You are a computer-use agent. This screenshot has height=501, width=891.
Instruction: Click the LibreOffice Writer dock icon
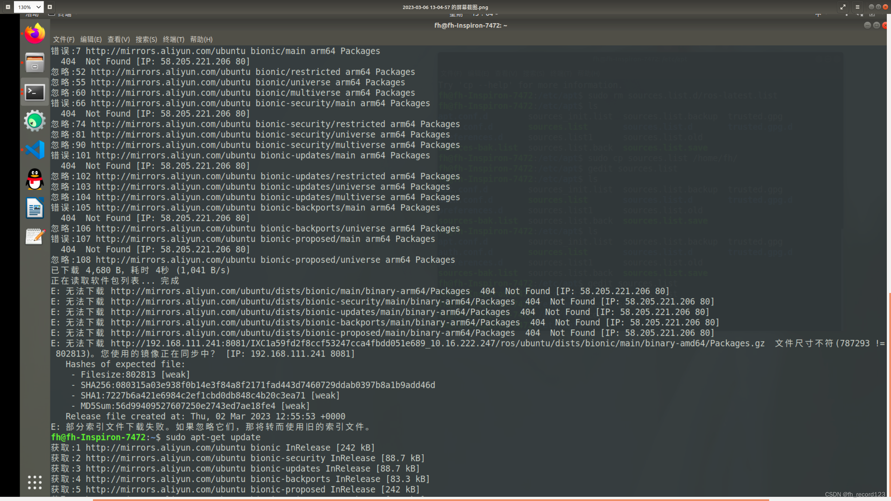[35, 208]
